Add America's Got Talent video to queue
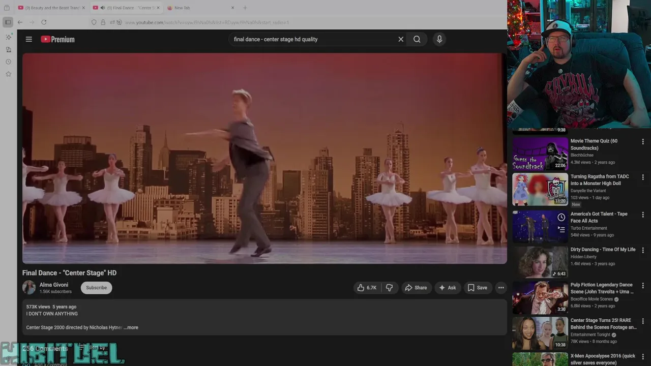 (x=561, y=229)
